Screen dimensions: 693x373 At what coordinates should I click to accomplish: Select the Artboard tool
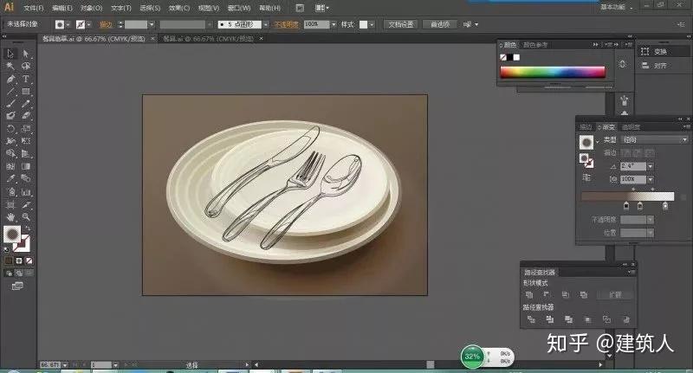(x=10, y=204)
